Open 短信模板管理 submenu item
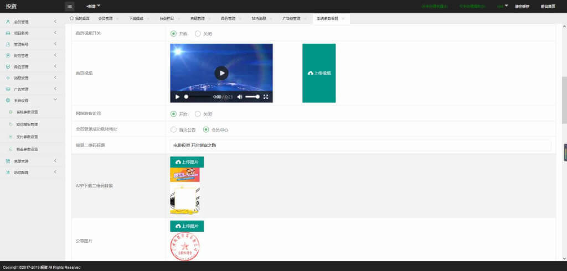This screenshot has height=271, width=567. point(27,124)
